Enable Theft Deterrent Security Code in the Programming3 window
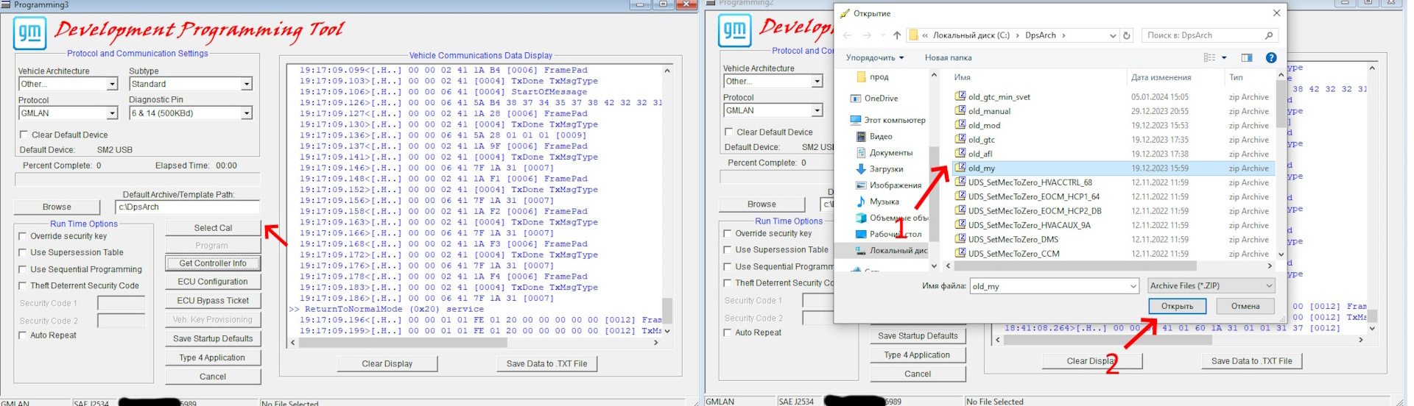The height and width of the screenshot is (406, 1414). (22, 285)
